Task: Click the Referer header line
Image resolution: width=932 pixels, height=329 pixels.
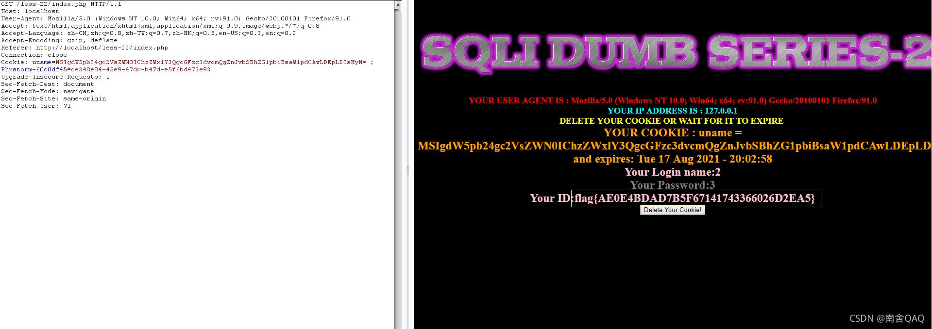Action: 85,48
